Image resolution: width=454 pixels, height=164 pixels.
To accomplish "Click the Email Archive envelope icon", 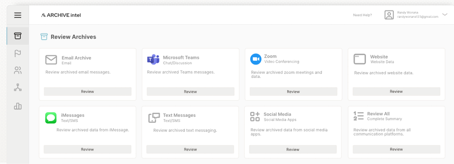I will pos(51,60).
